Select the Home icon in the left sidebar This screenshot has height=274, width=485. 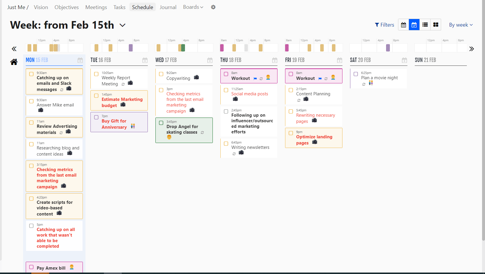tap(14, 62)
